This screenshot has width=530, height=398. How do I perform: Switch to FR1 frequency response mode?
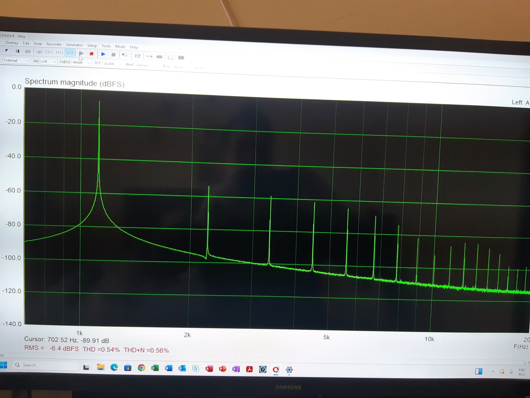pos(60,53)
